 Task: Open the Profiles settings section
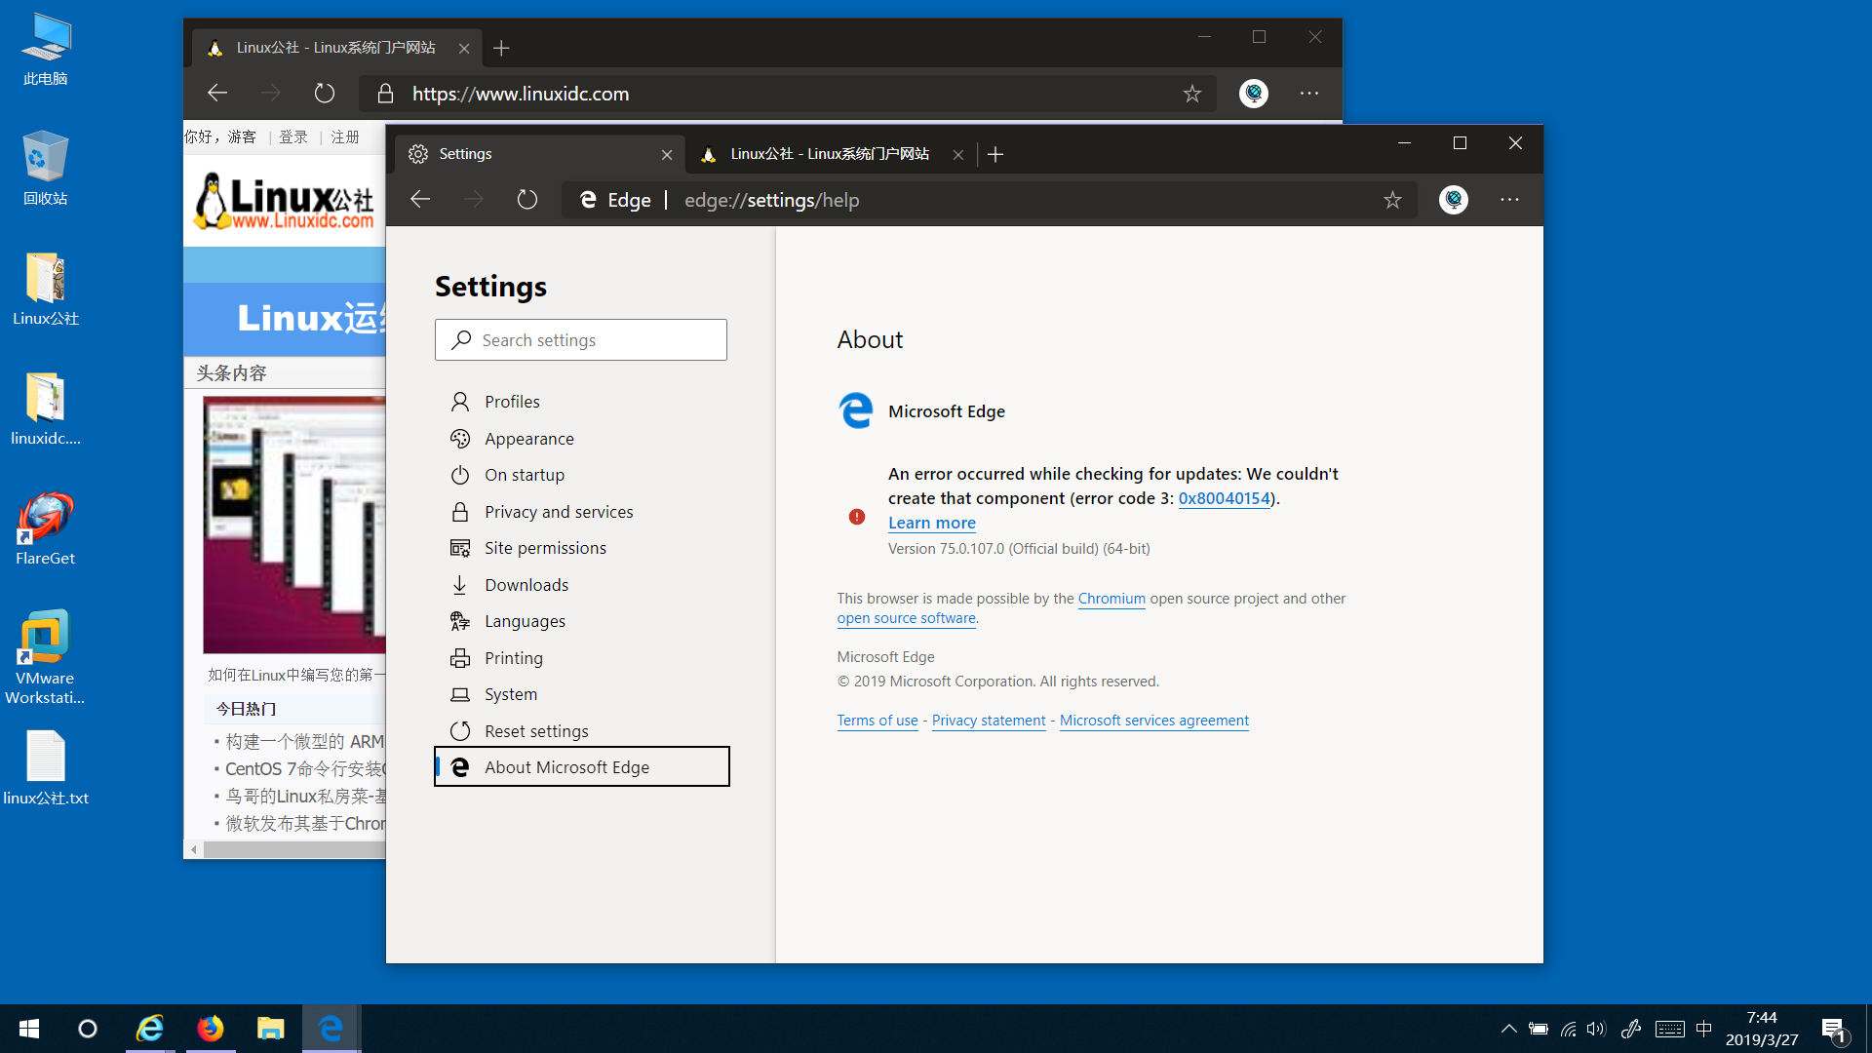[x=581, y=402]
